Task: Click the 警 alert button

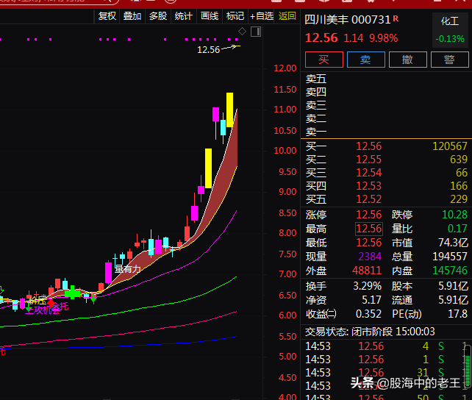Action: click(x=449, y=60)
